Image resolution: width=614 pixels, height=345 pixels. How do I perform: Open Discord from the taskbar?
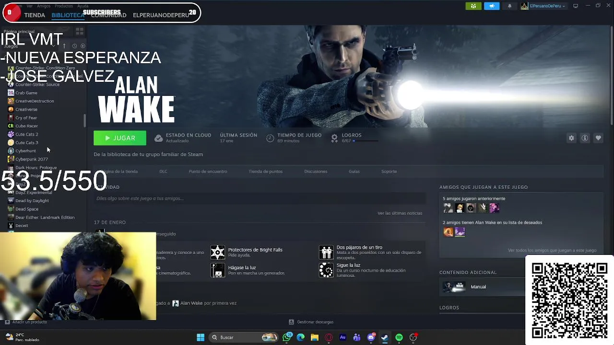[371, 337]
